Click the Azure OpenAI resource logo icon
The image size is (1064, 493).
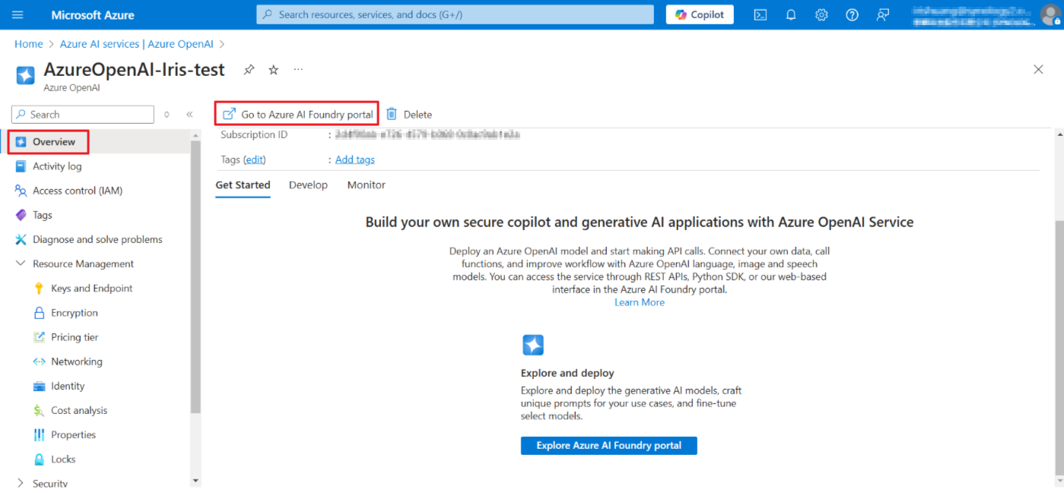26,75
